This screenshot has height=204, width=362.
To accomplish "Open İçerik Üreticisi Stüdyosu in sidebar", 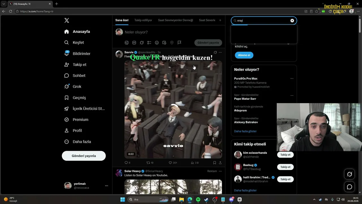I will pyautogui.click(x=84, y=109).
